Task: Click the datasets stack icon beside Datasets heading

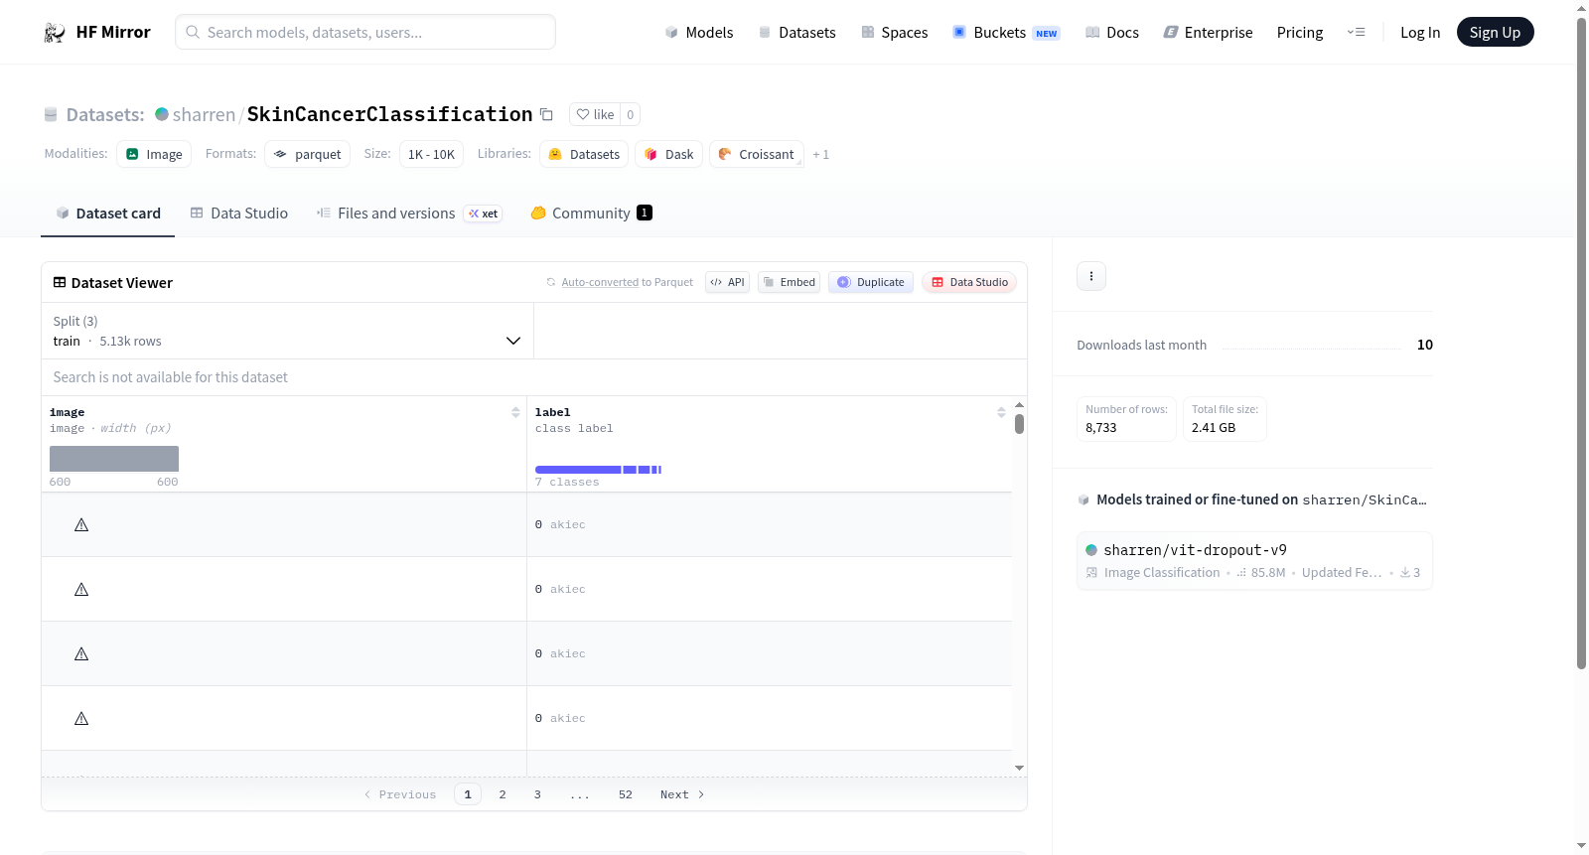Action: tap(51, 115)
